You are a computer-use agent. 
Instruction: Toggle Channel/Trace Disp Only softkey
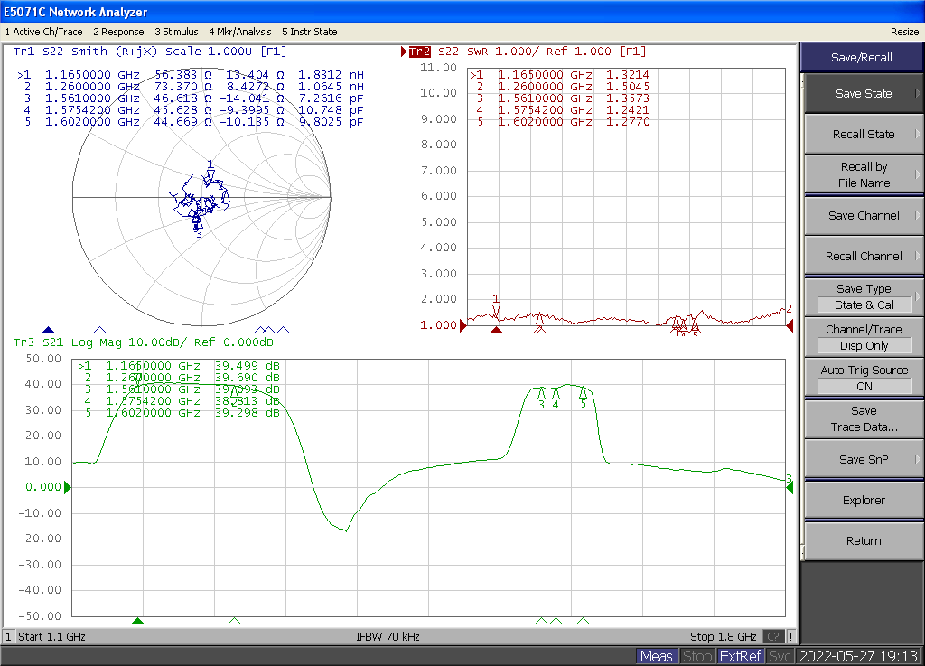pyautogui.click(x=864, y=337)
